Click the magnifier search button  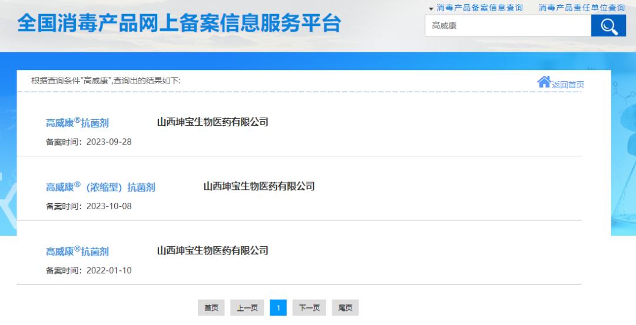coord(608,26)
